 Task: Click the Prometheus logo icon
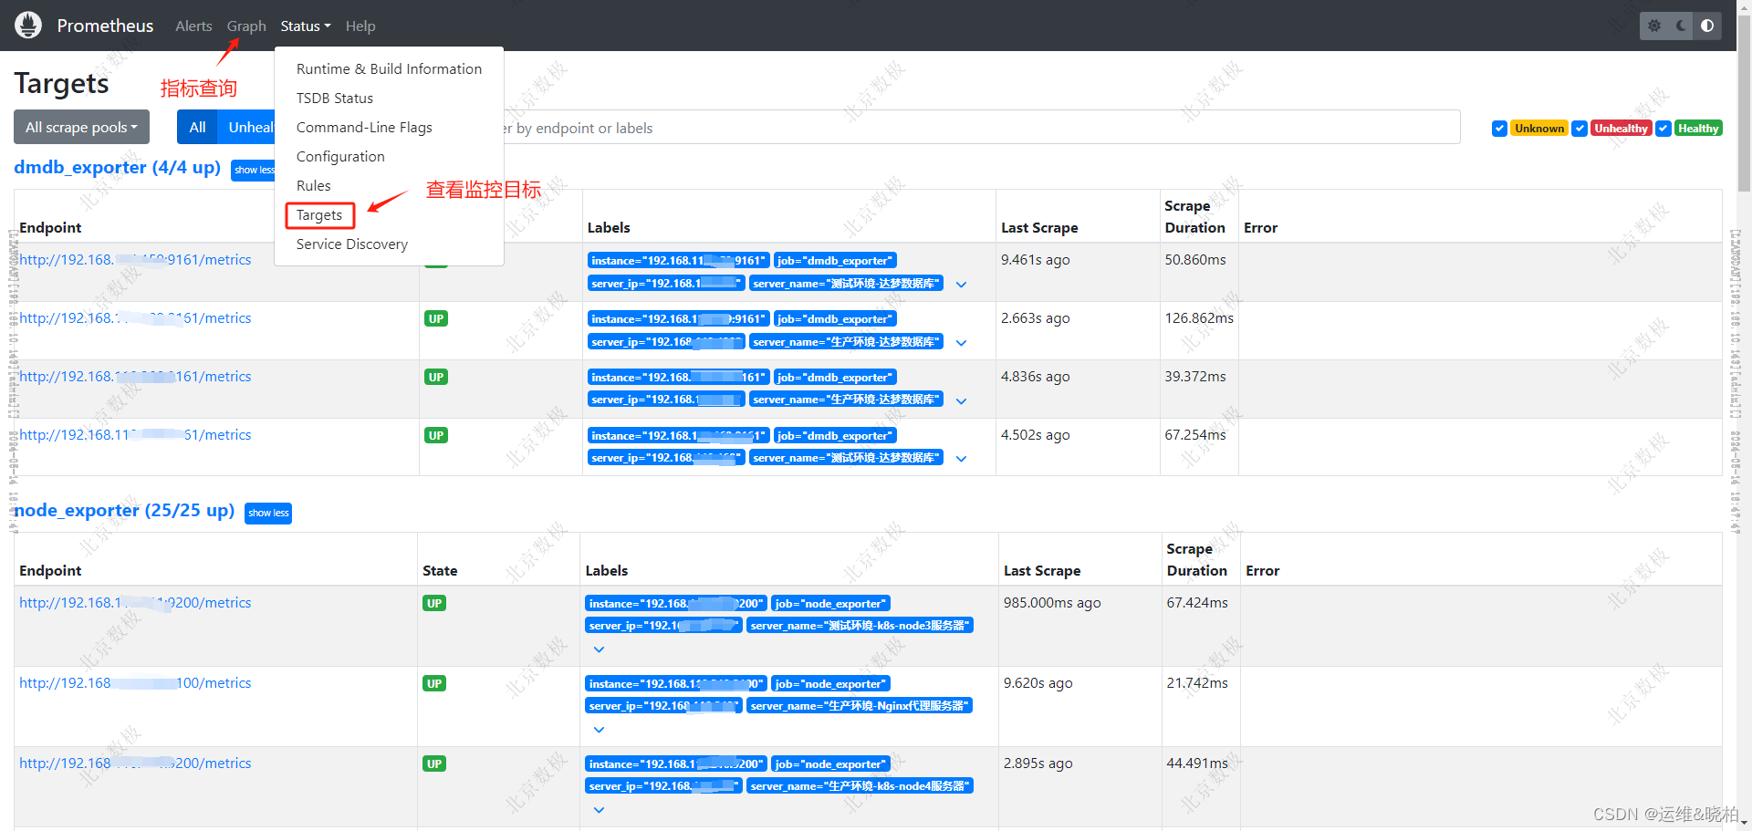point(27,25)
